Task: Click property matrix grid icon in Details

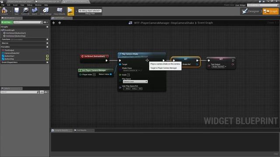Action: 42,92
